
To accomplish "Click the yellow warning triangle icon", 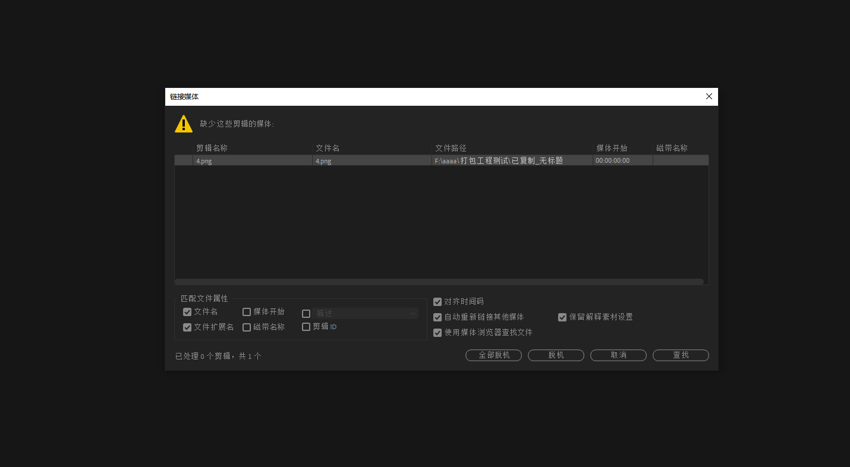I will [x=184, y=124].
